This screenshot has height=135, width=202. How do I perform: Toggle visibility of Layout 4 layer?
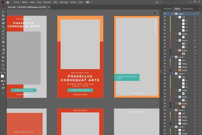[x=165, y=110]
